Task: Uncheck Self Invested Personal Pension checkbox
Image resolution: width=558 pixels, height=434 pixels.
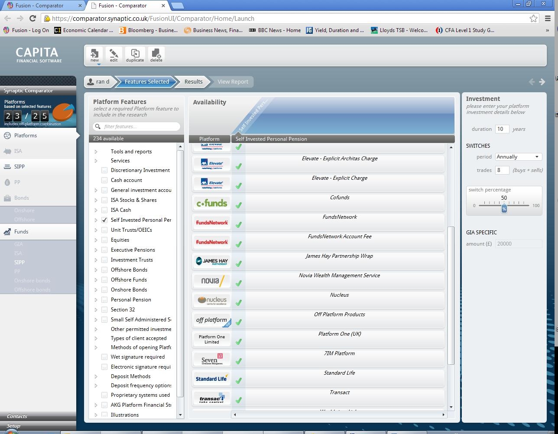Action: [104, 220]
